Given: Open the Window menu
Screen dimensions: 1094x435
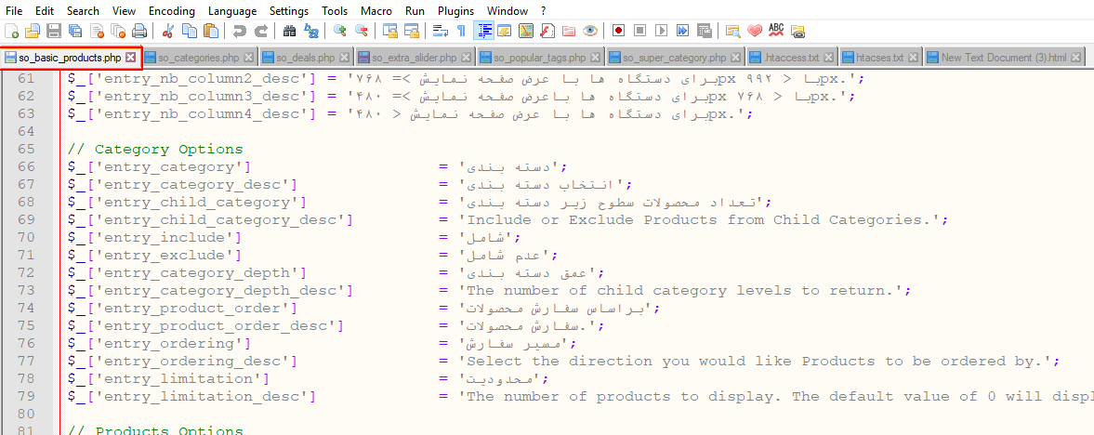Looking at the screenshot, I should 507,11.
